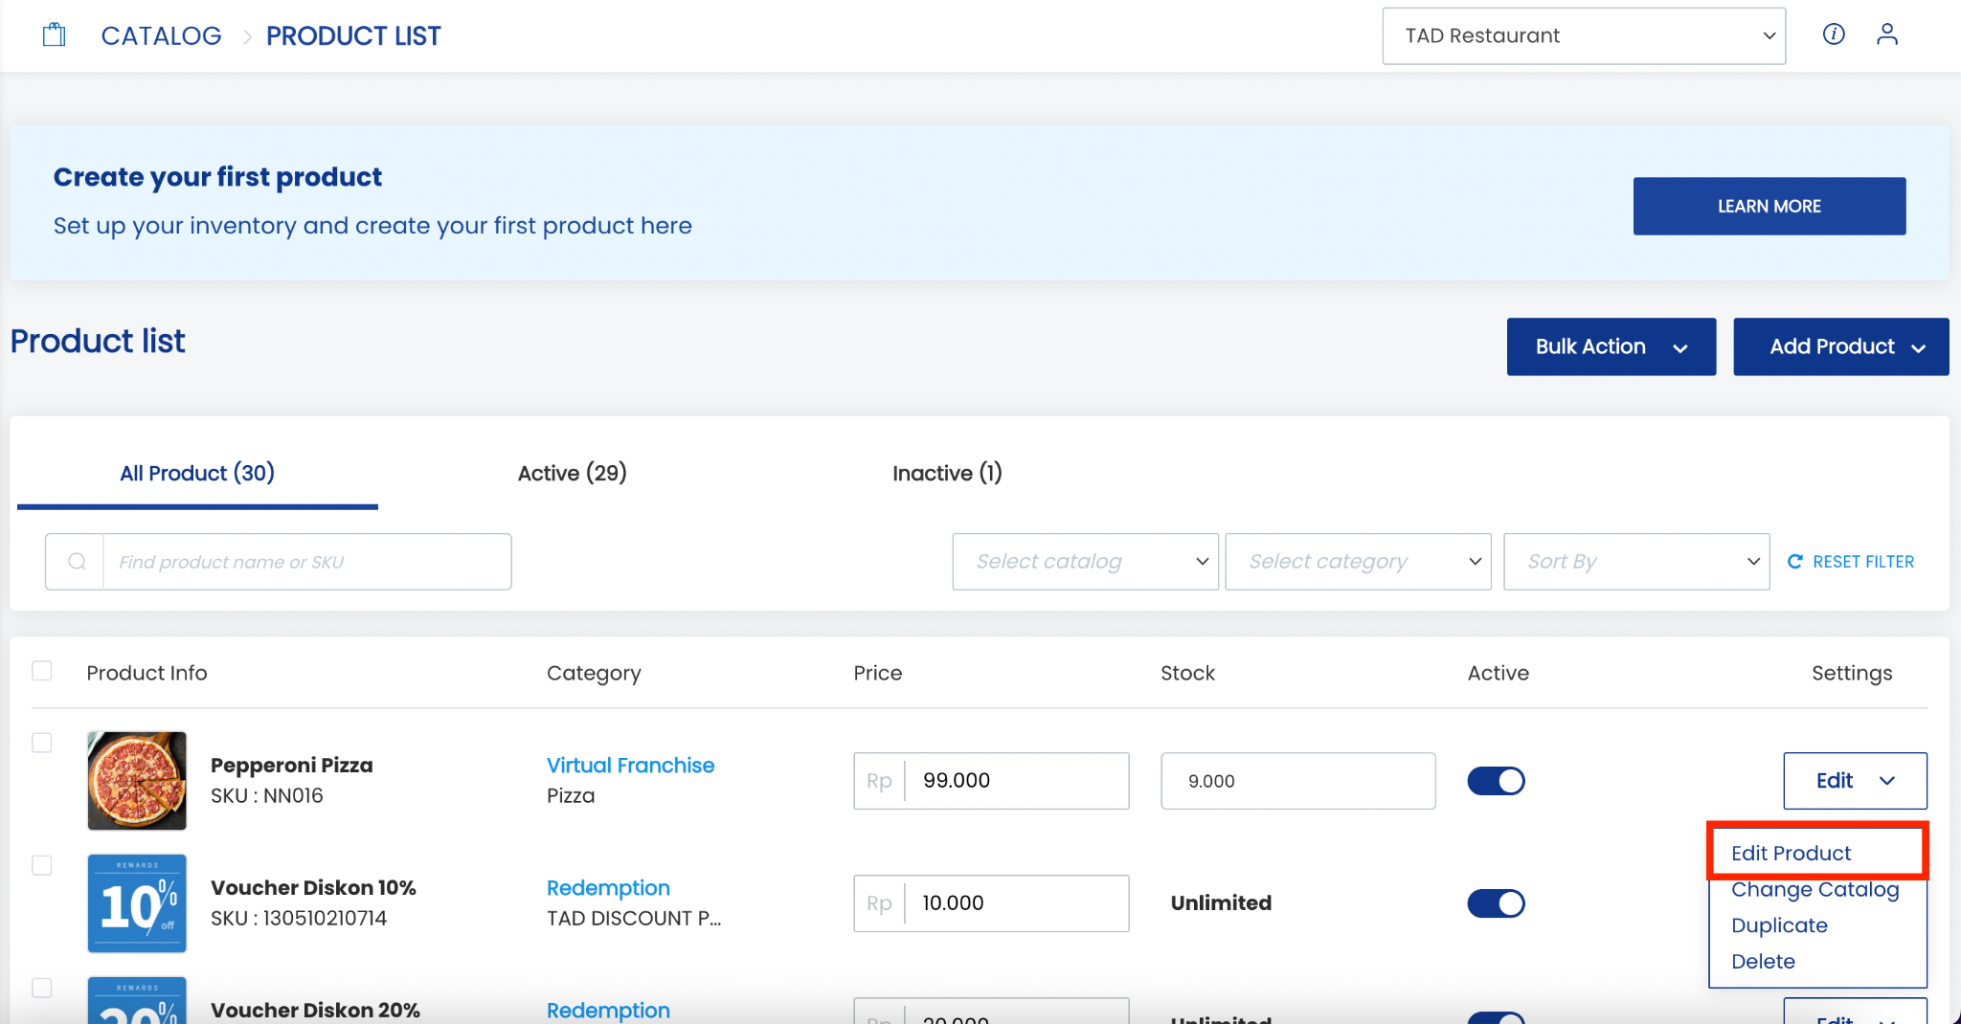1961x1024 pixels.
Task: Click the Product Info column header
Action: tap(147, 673)
